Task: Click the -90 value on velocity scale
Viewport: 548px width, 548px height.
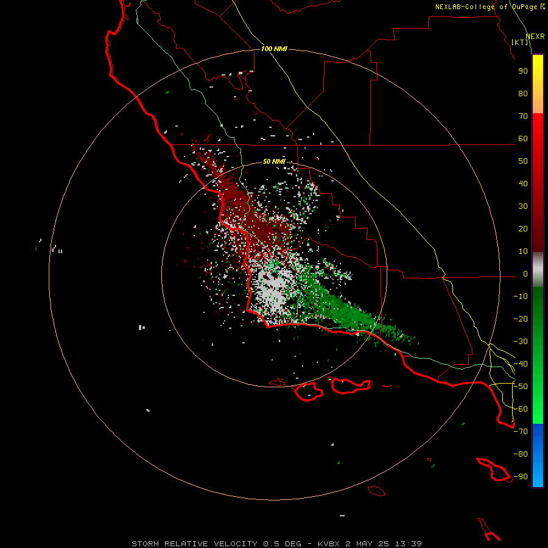Action: 521,477
